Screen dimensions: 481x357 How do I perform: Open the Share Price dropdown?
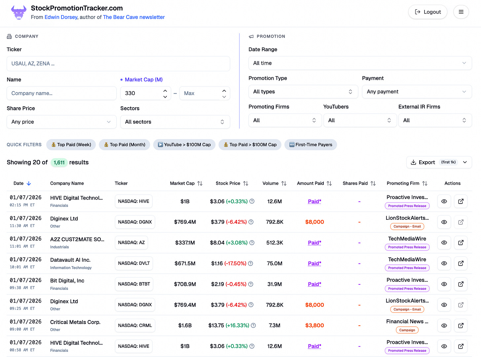click(x=61, y=122)
